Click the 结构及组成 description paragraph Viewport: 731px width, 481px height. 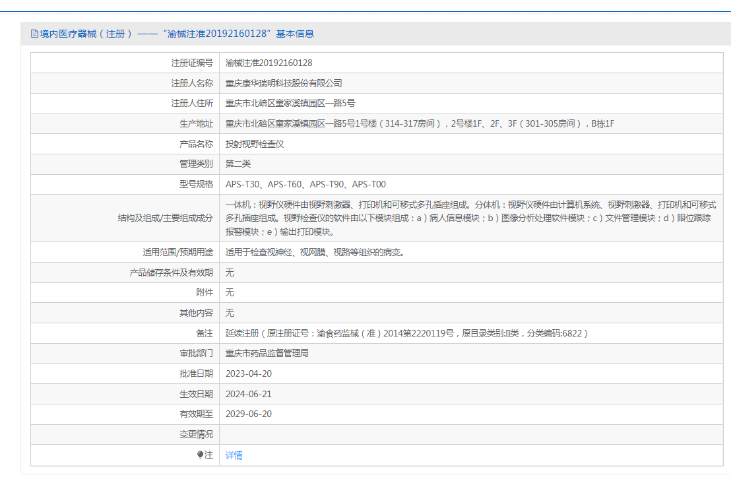tap(470, 218)
